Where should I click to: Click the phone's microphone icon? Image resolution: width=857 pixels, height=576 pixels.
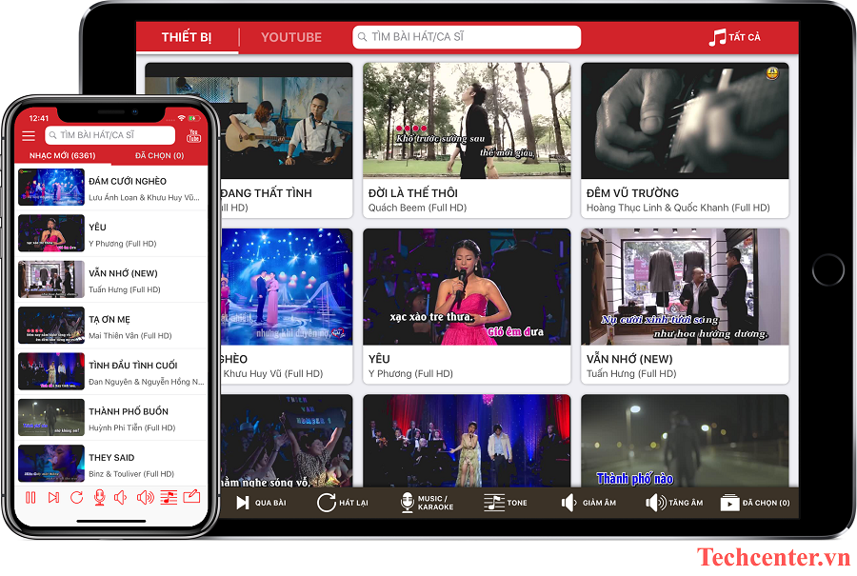(99, 497)
